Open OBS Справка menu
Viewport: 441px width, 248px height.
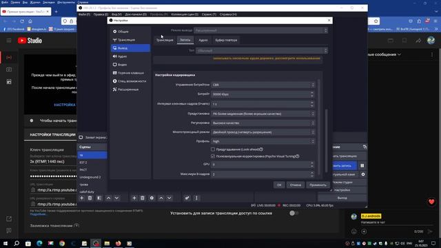(x=228, y=14)
